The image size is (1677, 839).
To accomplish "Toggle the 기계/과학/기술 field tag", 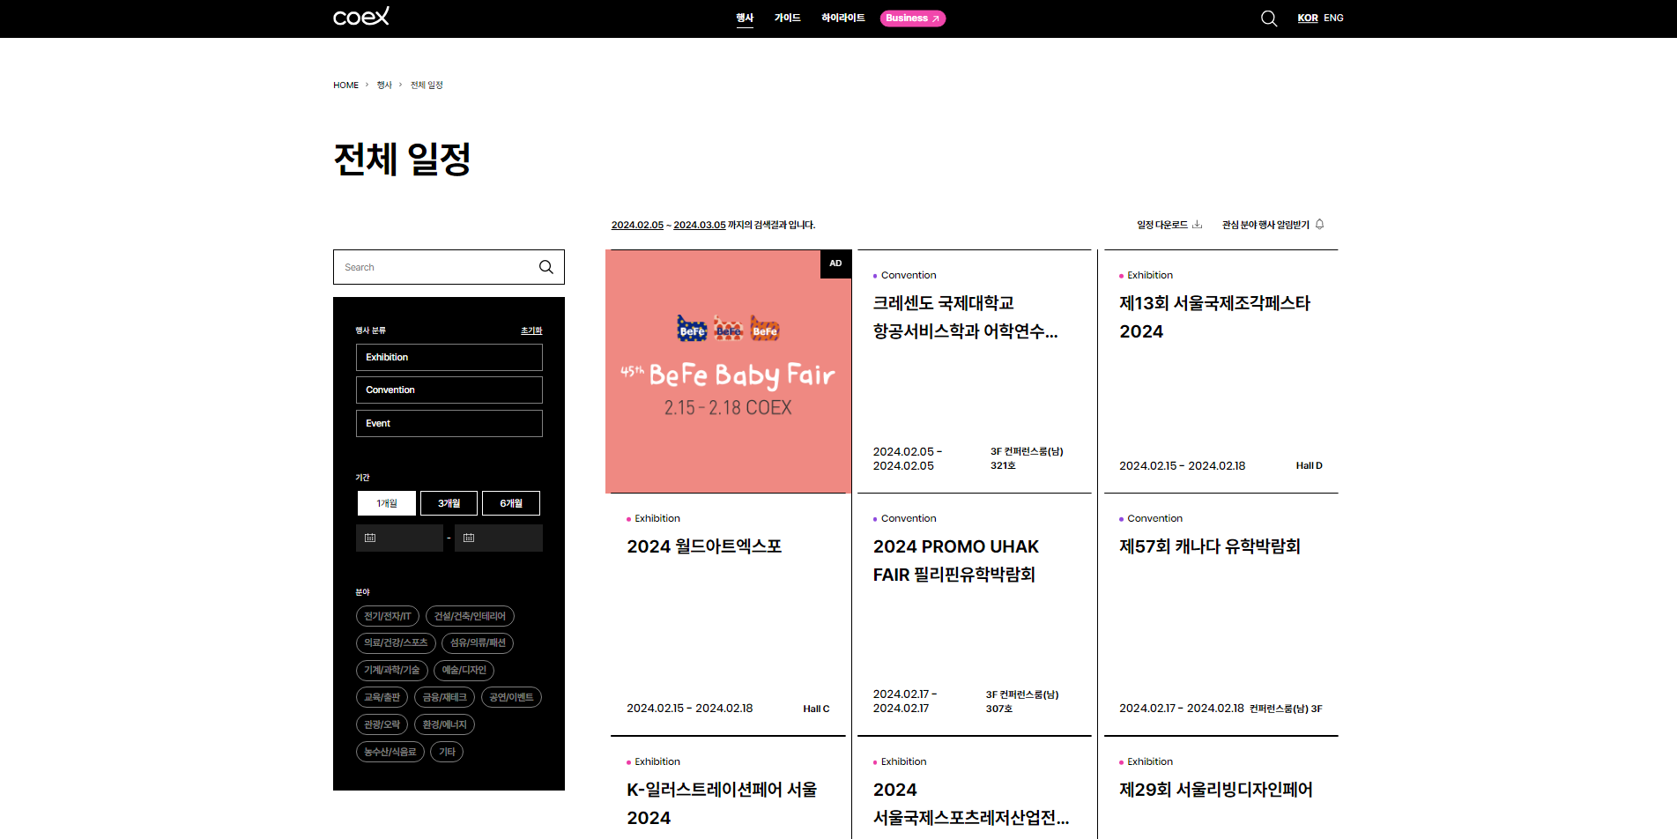I will click(x=392, y=671).
